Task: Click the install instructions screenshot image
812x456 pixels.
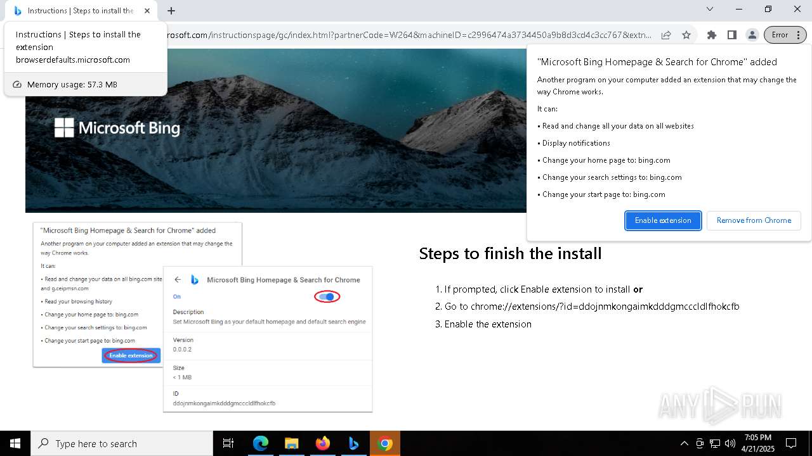Action: pos(203,317)
